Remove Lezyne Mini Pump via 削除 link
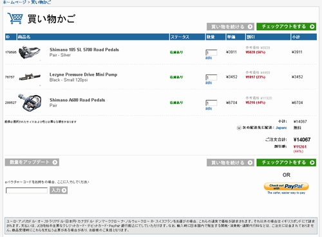The width and height of the screenshot is (322, 237). [x=209, y=83]
